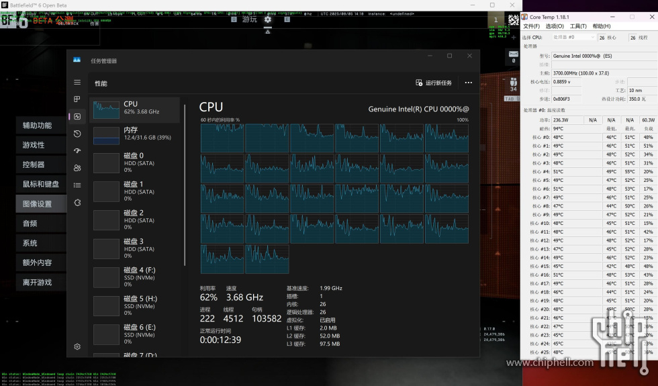Open 辅助功能 accessibility settings in game menu

pyautogui.click(x=41, y=126)
